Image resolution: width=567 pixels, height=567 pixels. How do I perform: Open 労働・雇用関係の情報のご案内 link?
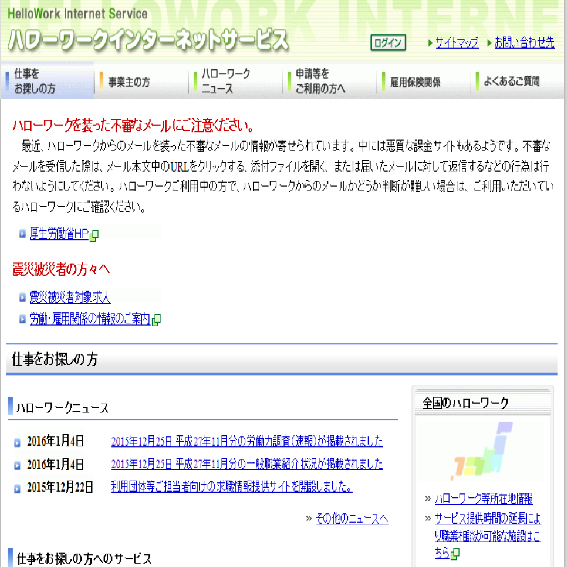90,319
